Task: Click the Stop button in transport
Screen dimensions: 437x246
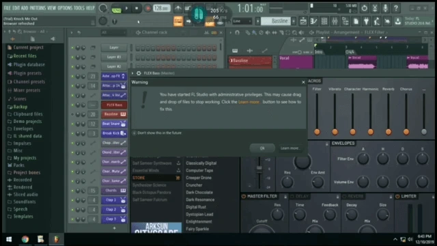Action: 137,8
